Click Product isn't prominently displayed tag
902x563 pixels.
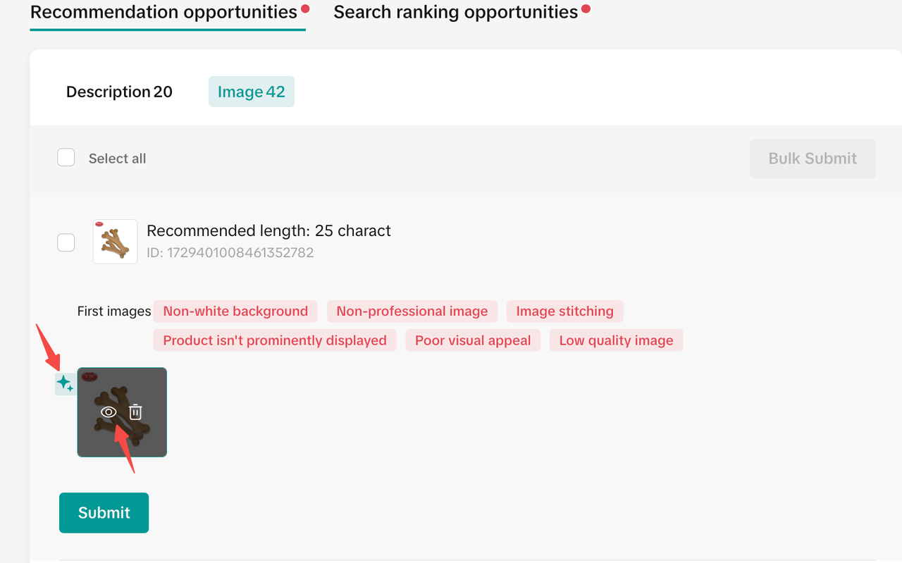275,340
